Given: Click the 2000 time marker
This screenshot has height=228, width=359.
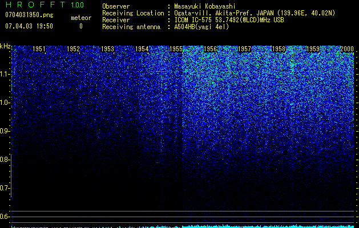Looking at the screenshot, I should click(347, 49).
